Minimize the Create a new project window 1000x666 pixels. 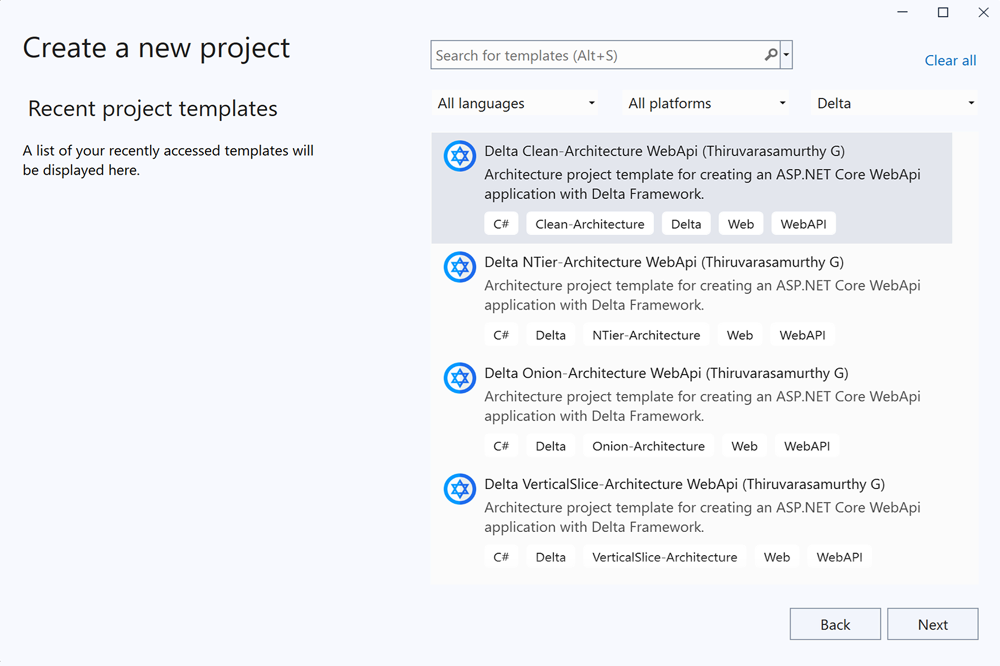point(902,12)
